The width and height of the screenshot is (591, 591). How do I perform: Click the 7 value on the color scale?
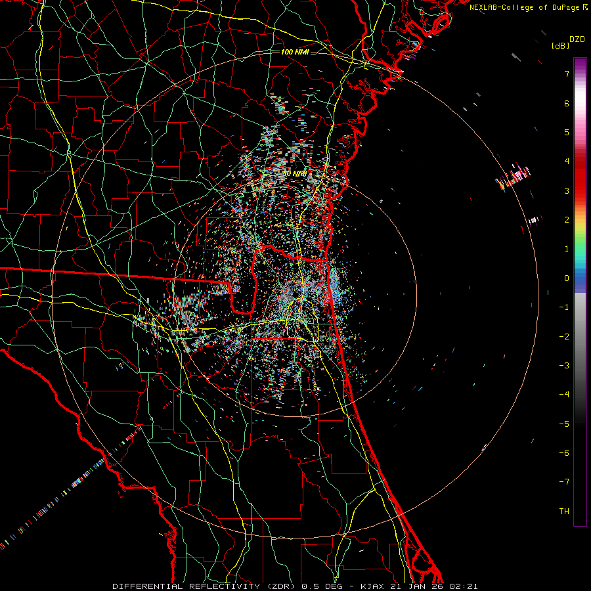[x=567, y=74]
